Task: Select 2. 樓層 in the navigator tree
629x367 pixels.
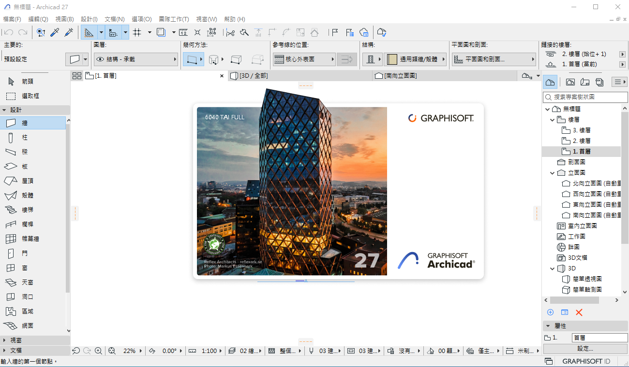Action: pyautogui.click(x=581, y=141)
